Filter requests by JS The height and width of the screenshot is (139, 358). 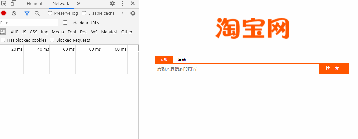[x=24, y=32]
